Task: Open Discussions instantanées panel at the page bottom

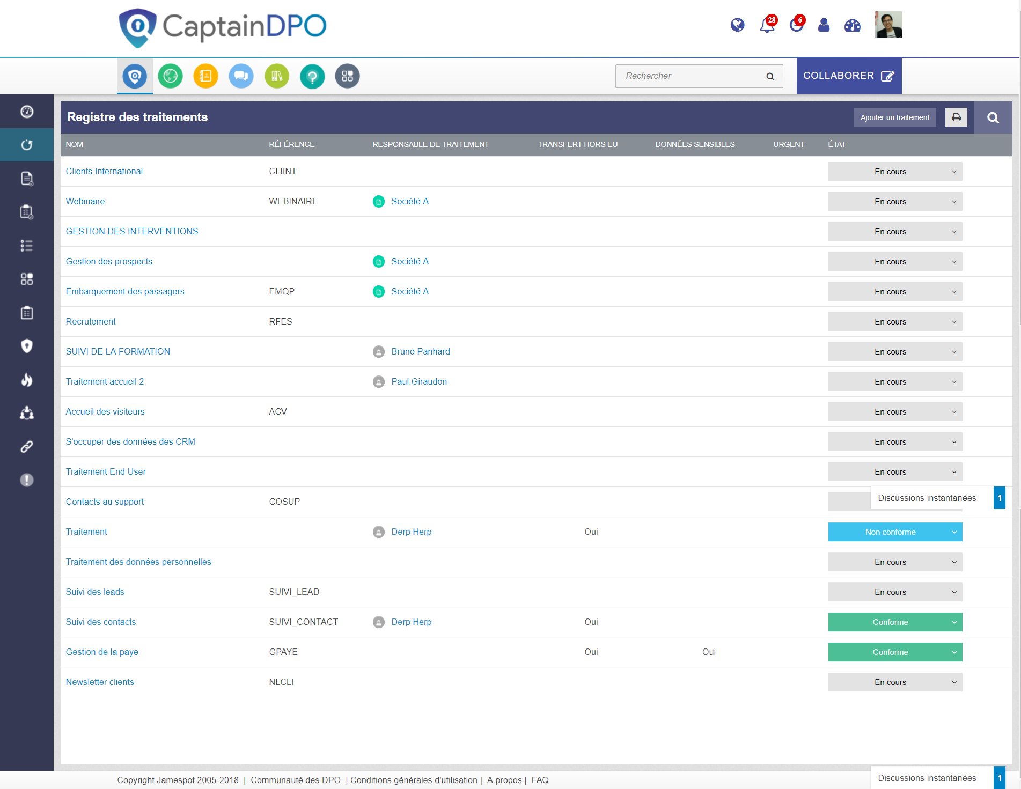Action: pyautogui.click(x=938, y=778)
